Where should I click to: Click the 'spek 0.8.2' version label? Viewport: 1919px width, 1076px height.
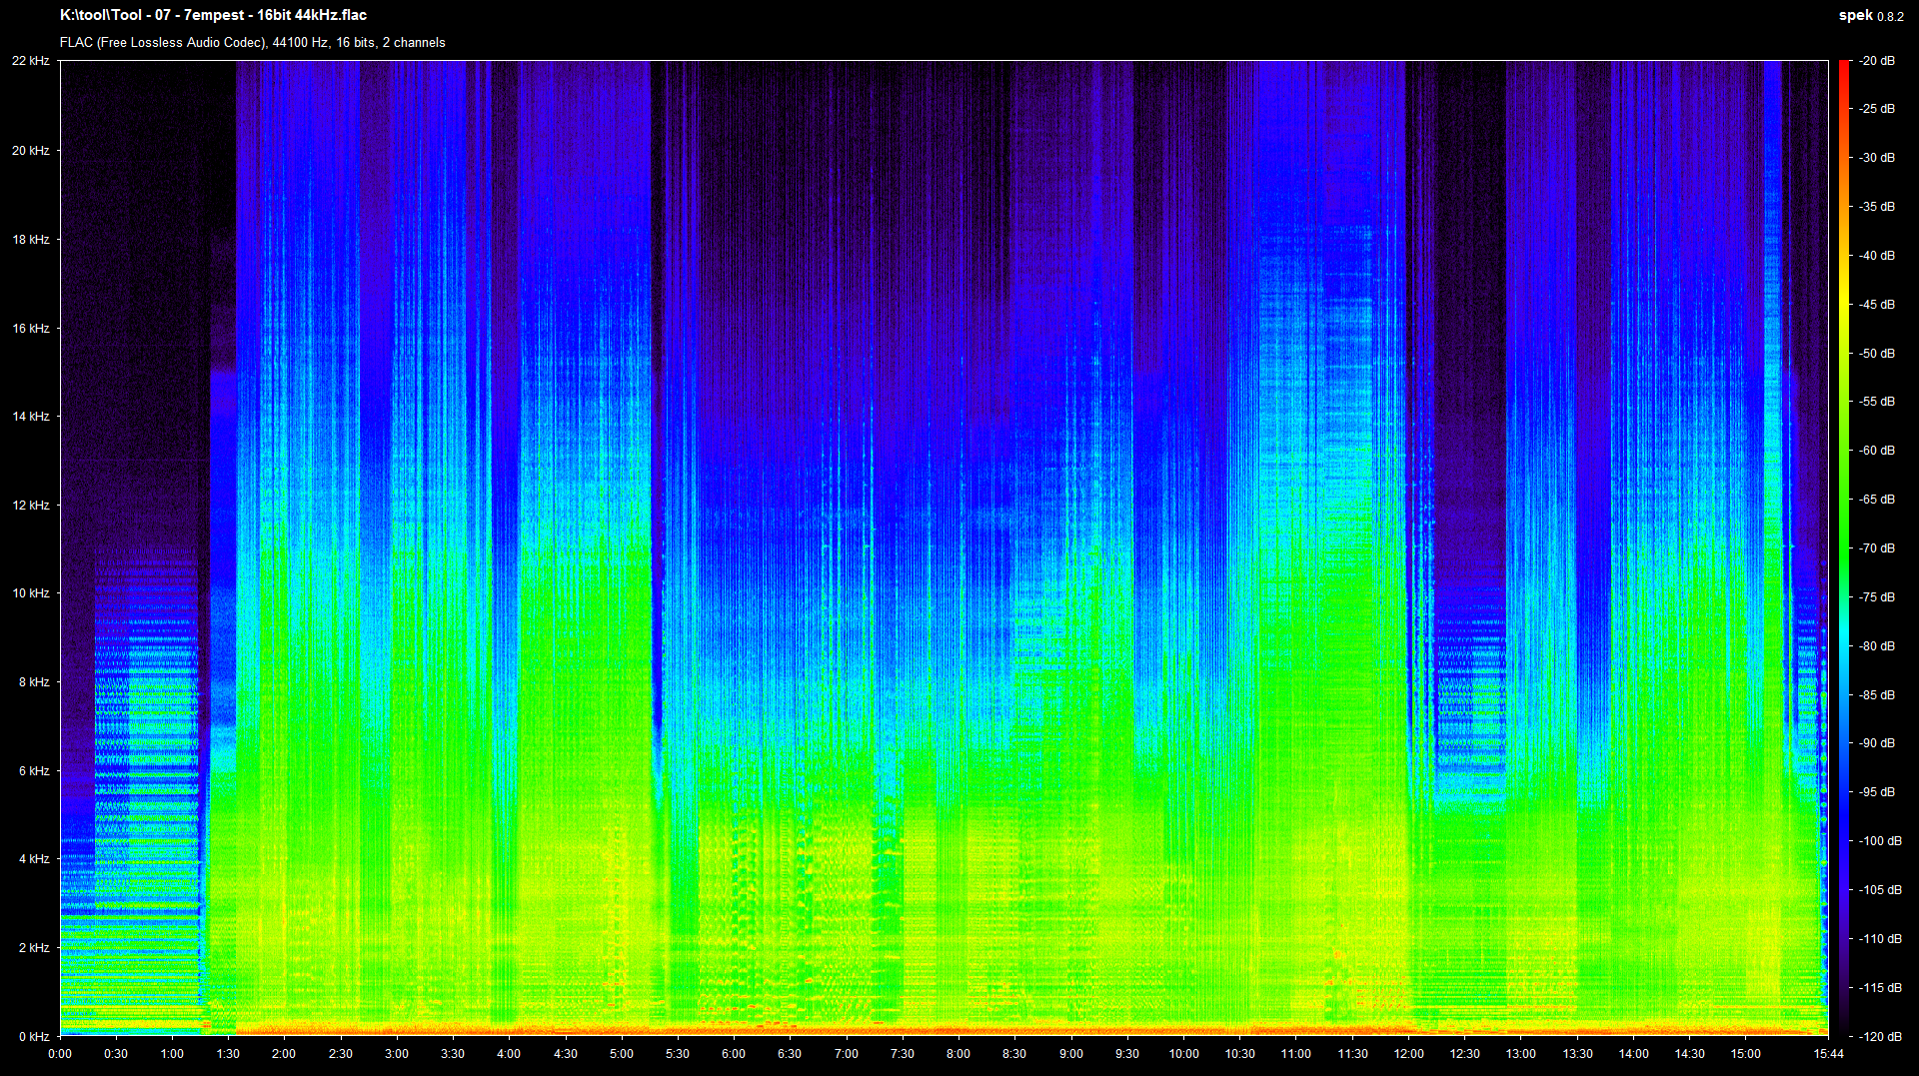tap(1871, 15)
